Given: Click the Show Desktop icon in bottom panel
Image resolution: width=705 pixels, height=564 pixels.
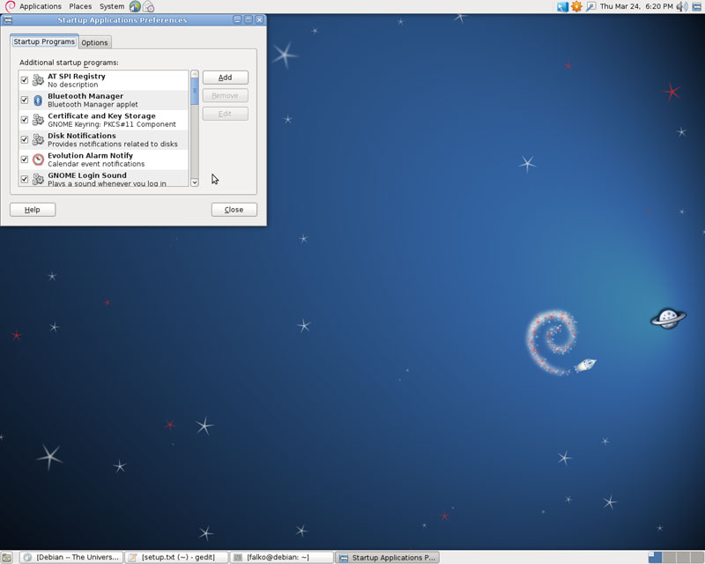Looking at the screenshot, I should pyautogui.click(x=7, y=558).
